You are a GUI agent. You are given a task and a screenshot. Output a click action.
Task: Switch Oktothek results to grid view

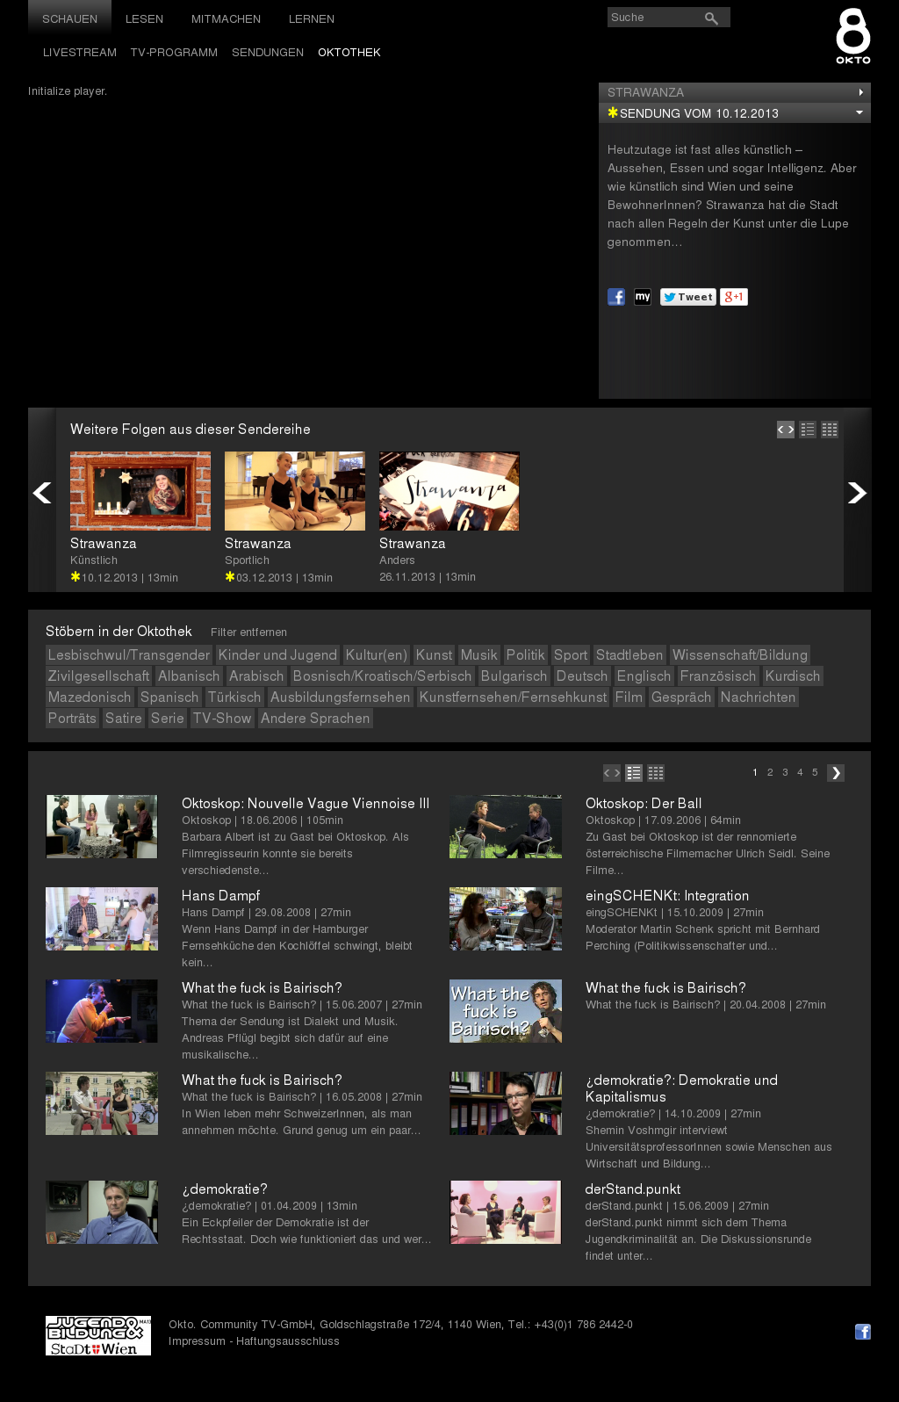tap(656, 773)
